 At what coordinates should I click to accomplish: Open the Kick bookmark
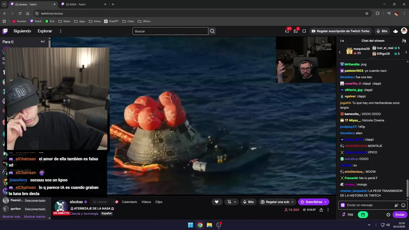point(50,21)
